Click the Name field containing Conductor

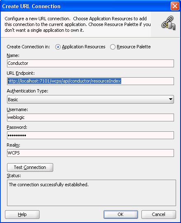coord(90,63)
